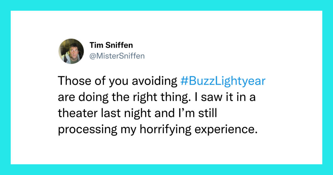Screen dimensions: 333x175
Task: Click the word "doing" in the tweet
Action: click(x=93, y=97)
